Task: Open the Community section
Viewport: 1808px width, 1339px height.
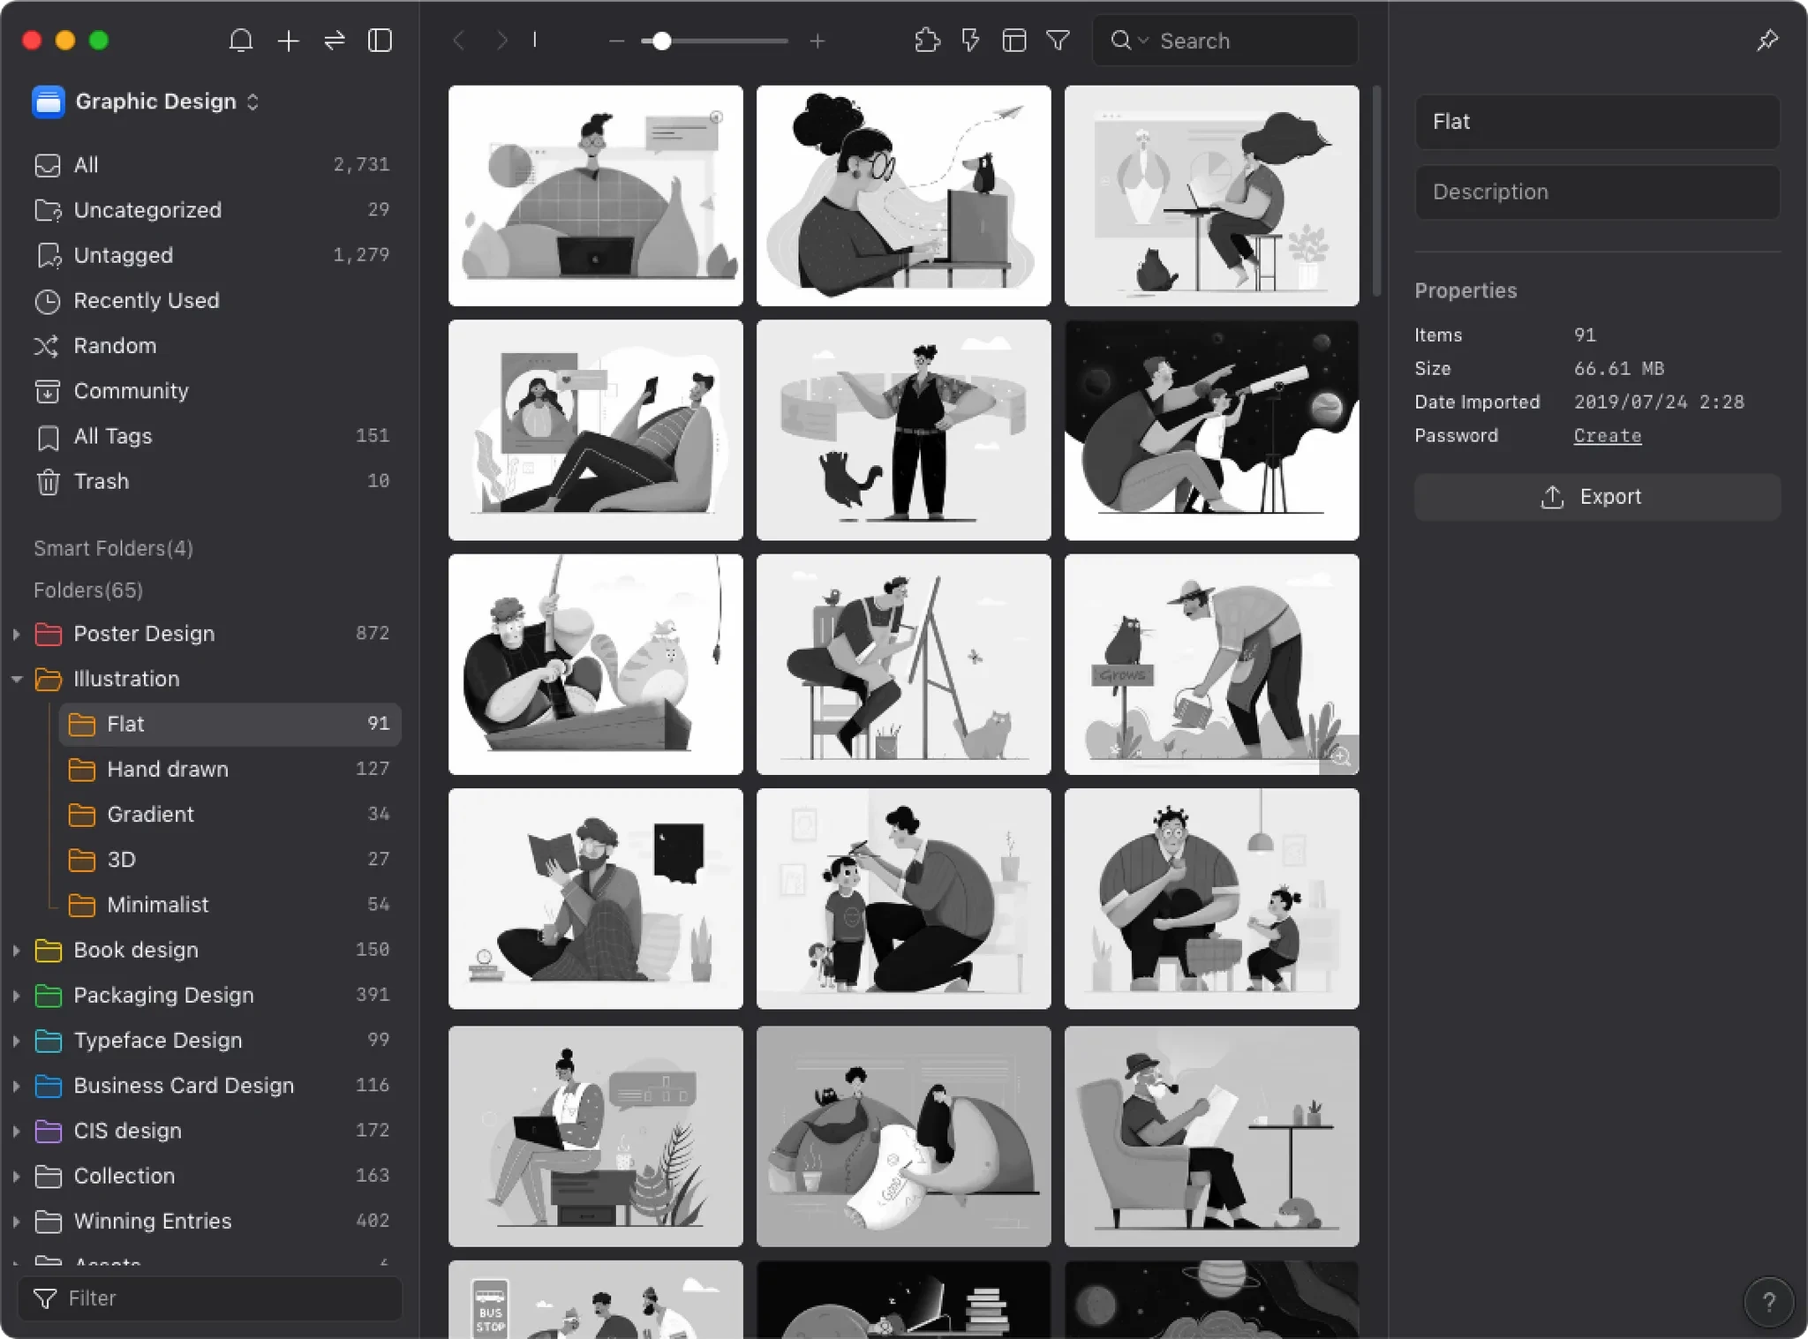Action: [211, 391]
